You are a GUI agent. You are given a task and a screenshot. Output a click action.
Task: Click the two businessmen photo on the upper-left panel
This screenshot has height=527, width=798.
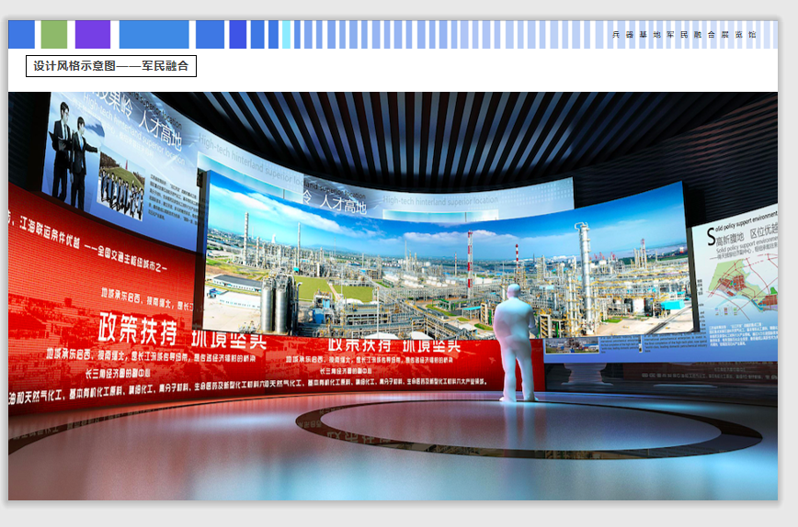pos(73,155)
